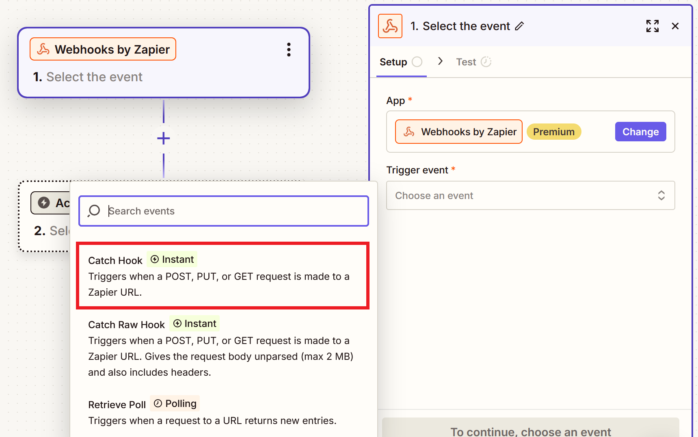Screen dimensions: 698x437
Task: Click Webhooks by Zapier chip in App field
Action: click(x=459, y=132)
